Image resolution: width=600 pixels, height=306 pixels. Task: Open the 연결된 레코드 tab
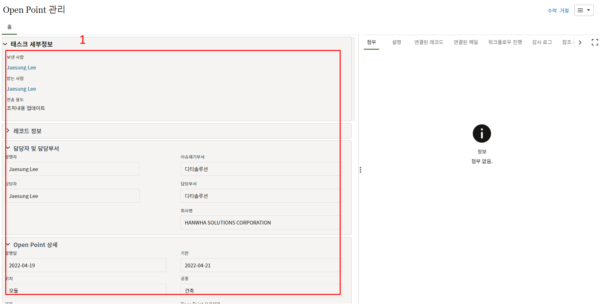(x=428, y=42)
